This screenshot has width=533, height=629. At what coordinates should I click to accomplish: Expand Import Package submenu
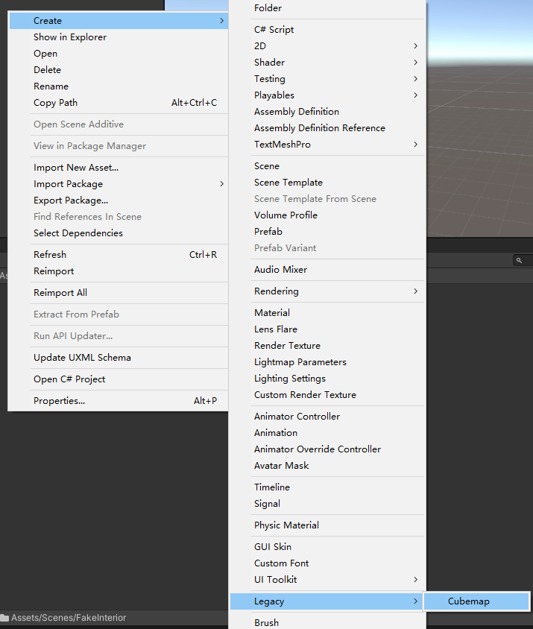coord(119,184)
